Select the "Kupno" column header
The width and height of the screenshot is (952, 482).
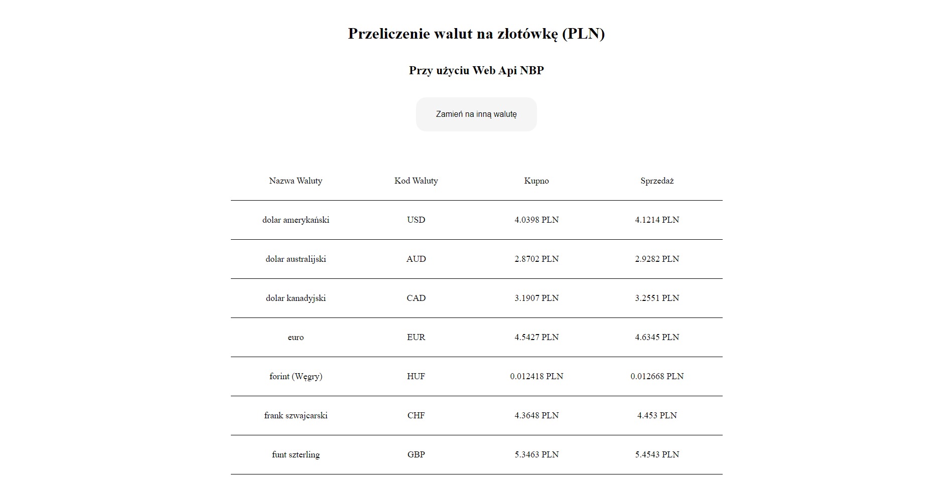(536, 181)
